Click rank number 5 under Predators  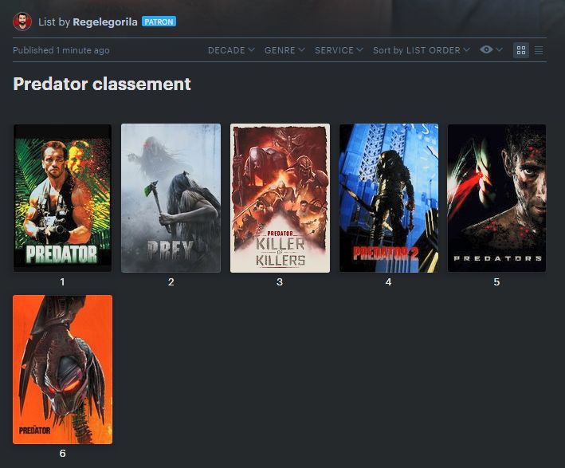coord(496,282)
